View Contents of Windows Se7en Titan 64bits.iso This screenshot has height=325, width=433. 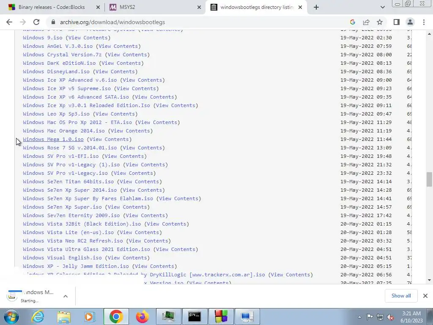139,182
